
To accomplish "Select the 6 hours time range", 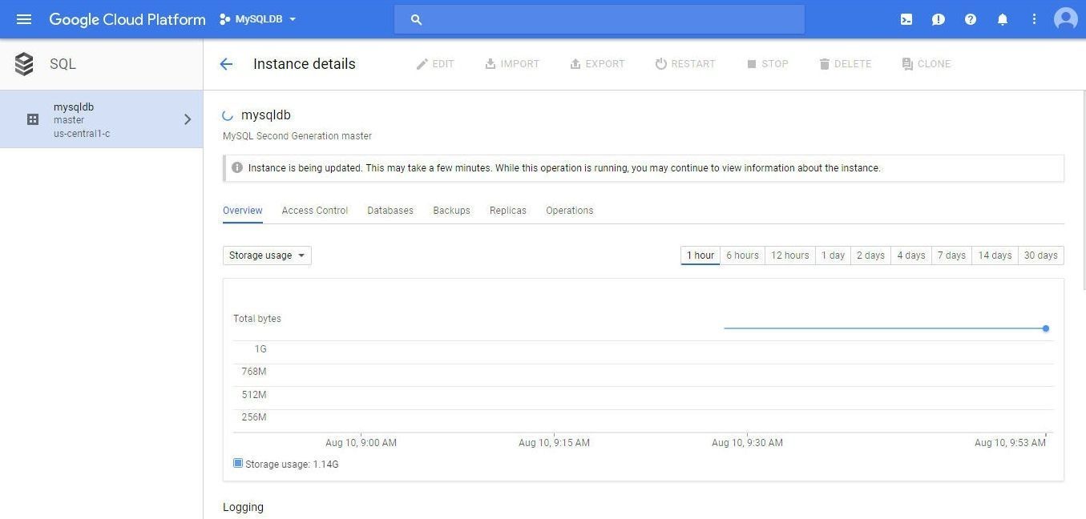I will pyautogui.click(x=742, y=255).
